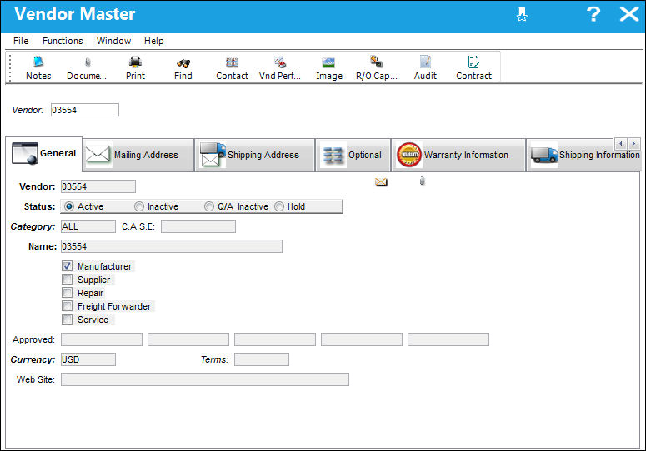
Task: Open the File menu
Action: [21, 41]
